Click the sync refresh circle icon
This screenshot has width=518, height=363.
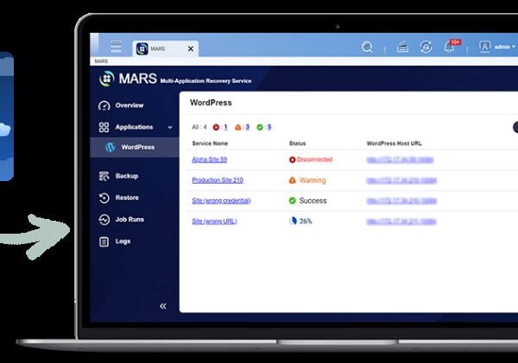[x=426, y=47]
